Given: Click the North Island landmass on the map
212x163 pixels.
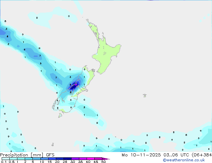Looking at the screenshot, I should (106, 54).
